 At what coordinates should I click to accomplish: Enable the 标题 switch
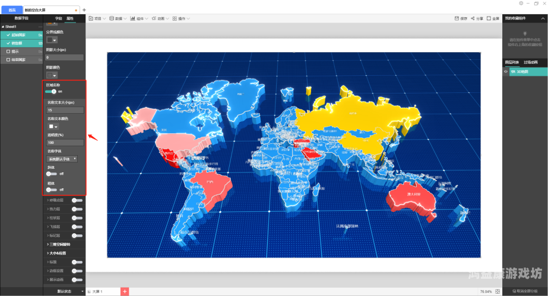pos(77,262)
